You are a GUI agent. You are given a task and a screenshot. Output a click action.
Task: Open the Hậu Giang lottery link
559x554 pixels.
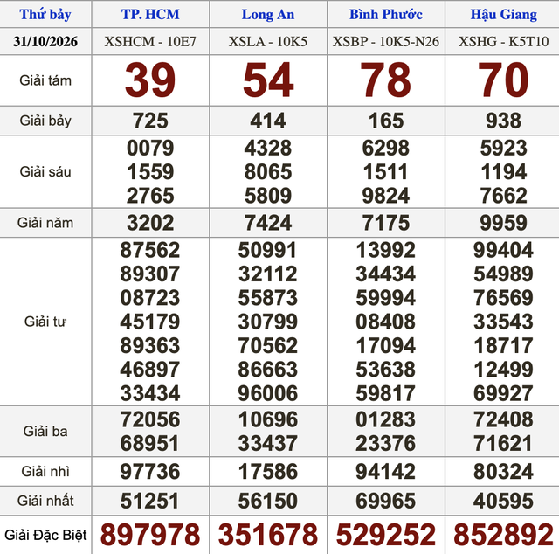tap(503, 14)
